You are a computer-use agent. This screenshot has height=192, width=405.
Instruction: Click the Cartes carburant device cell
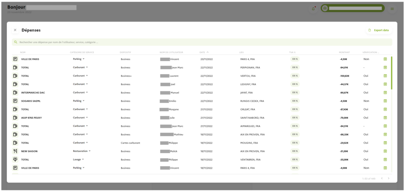pos(131,143)
